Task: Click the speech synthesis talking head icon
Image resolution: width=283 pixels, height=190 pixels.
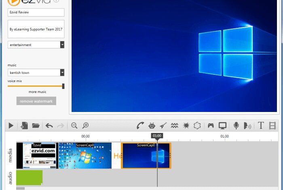Action: pos(247,126)
